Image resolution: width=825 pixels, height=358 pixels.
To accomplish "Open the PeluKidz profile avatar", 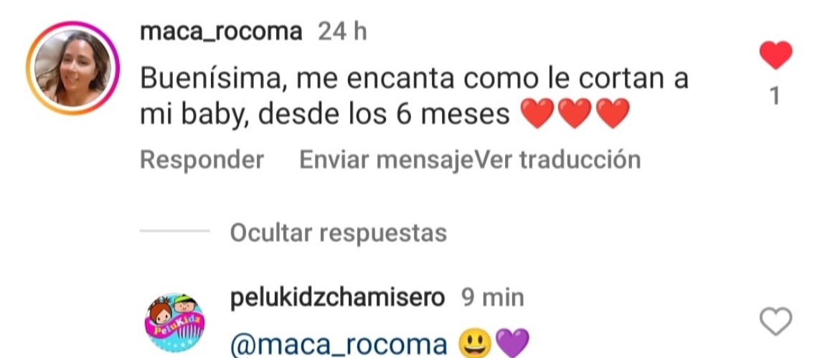I will pyautogui.click(x=174, y=322).
